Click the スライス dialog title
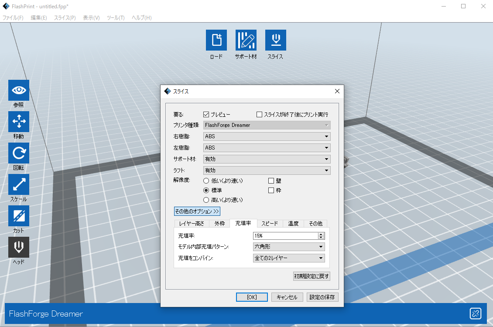493x327 pixels. [x=181, y=92]
